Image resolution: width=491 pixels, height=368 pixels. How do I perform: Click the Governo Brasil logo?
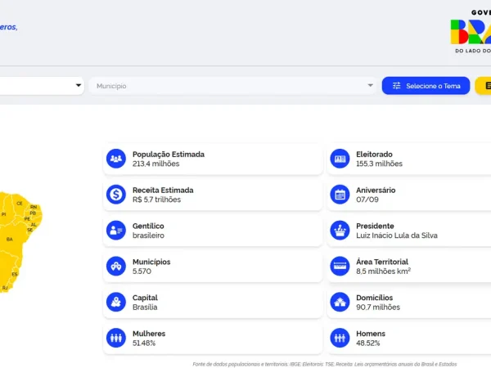point(471,31)
